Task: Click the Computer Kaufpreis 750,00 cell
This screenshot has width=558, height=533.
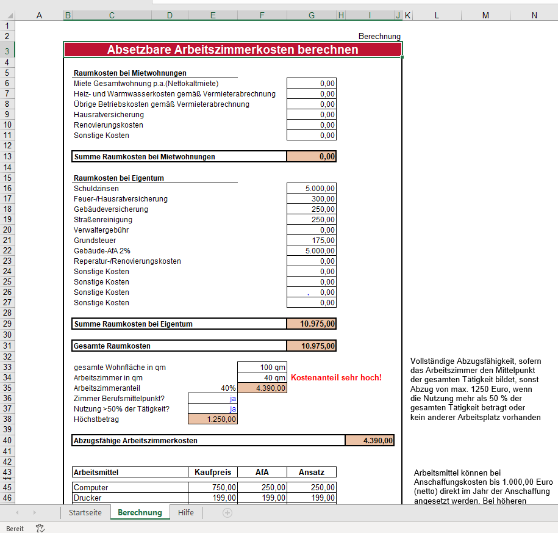Action: pyautogui.click(x=213, y=488)
